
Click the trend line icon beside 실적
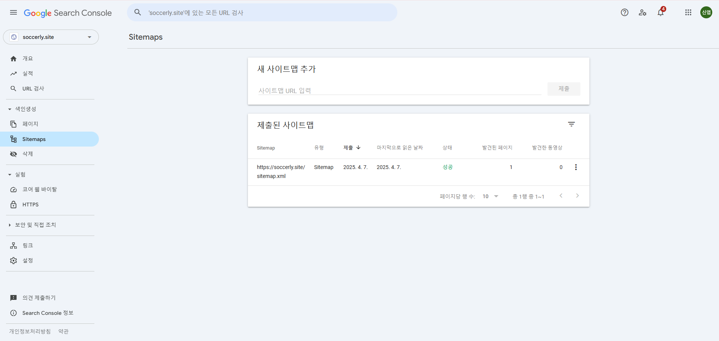point(13,74)
